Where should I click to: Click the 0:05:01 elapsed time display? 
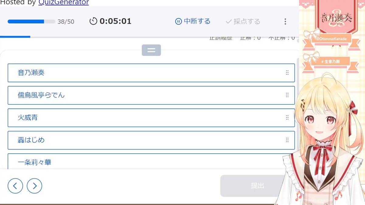(x=115, y=21)
